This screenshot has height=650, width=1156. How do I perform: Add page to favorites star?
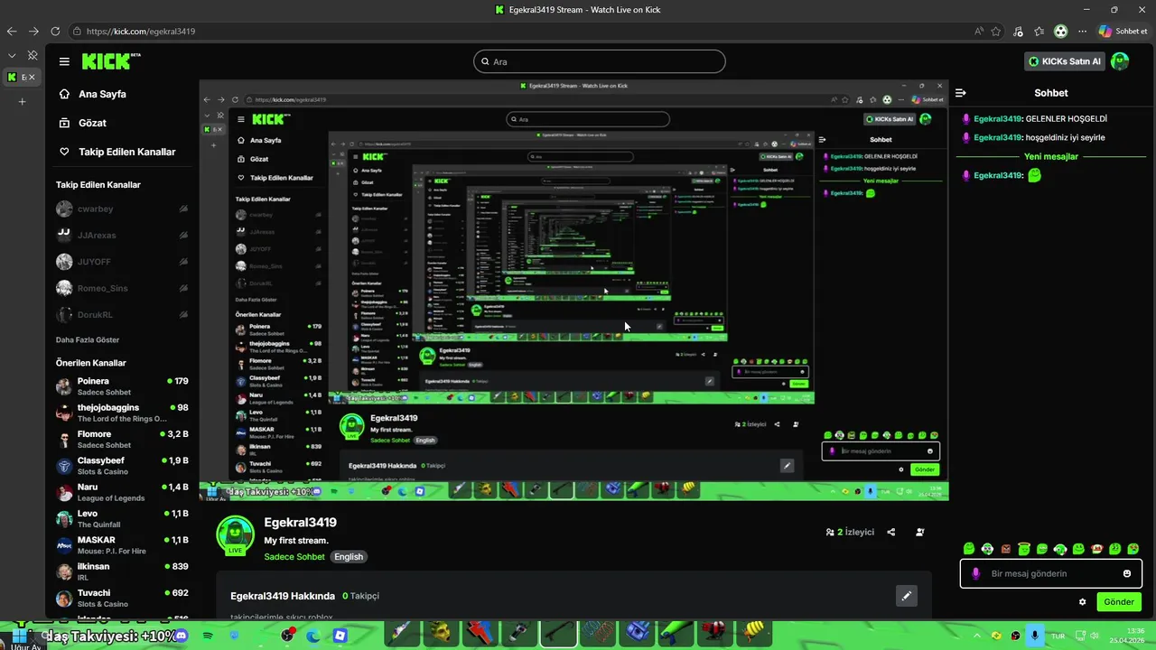click(996, 31)
